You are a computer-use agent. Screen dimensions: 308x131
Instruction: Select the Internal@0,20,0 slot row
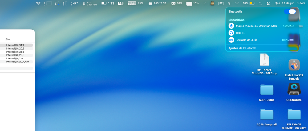pos(16,55)
